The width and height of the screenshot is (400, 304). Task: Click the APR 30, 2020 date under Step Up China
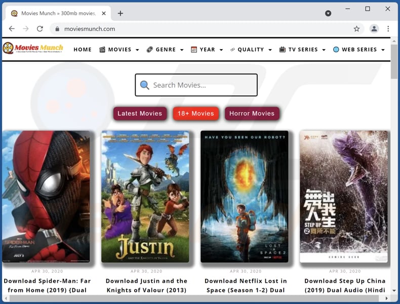[x=345, y=271]
